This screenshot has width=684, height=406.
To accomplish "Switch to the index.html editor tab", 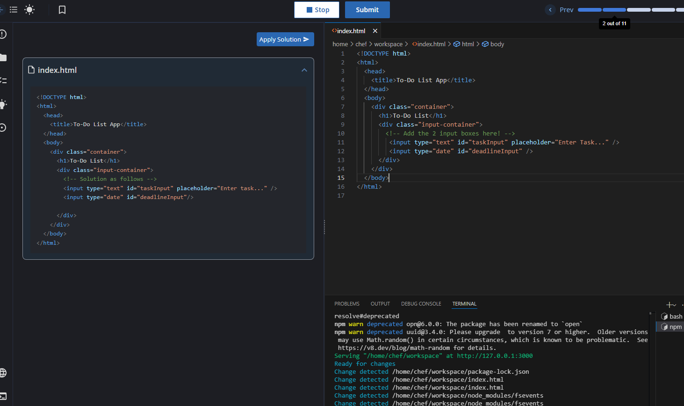I will click(x=351, y=31).
